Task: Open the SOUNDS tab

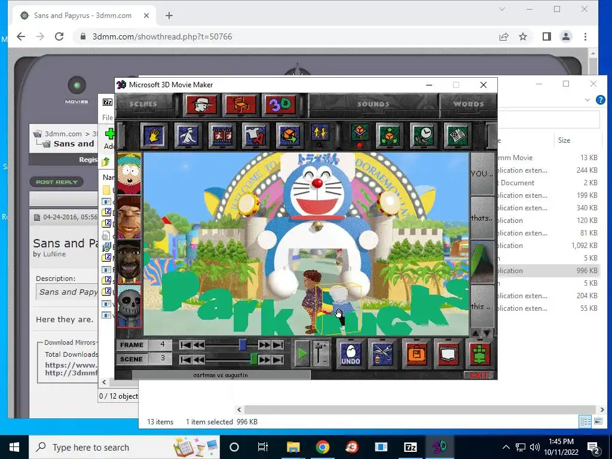Action: pyautogui.click(x=373, y=104)
